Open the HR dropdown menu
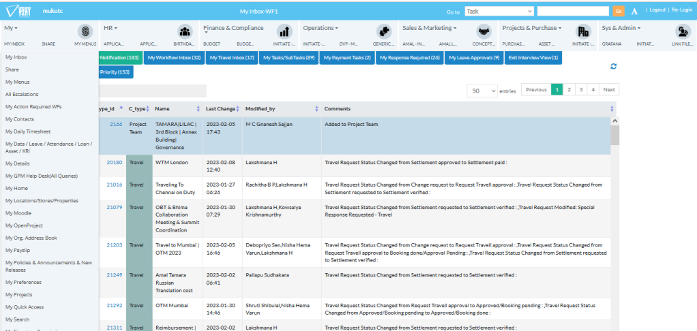697x331 pixels. click(x=110, y=28)
